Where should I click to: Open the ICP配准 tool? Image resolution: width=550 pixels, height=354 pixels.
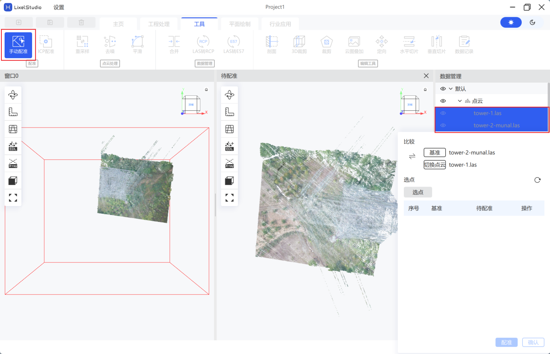point(46,45)
